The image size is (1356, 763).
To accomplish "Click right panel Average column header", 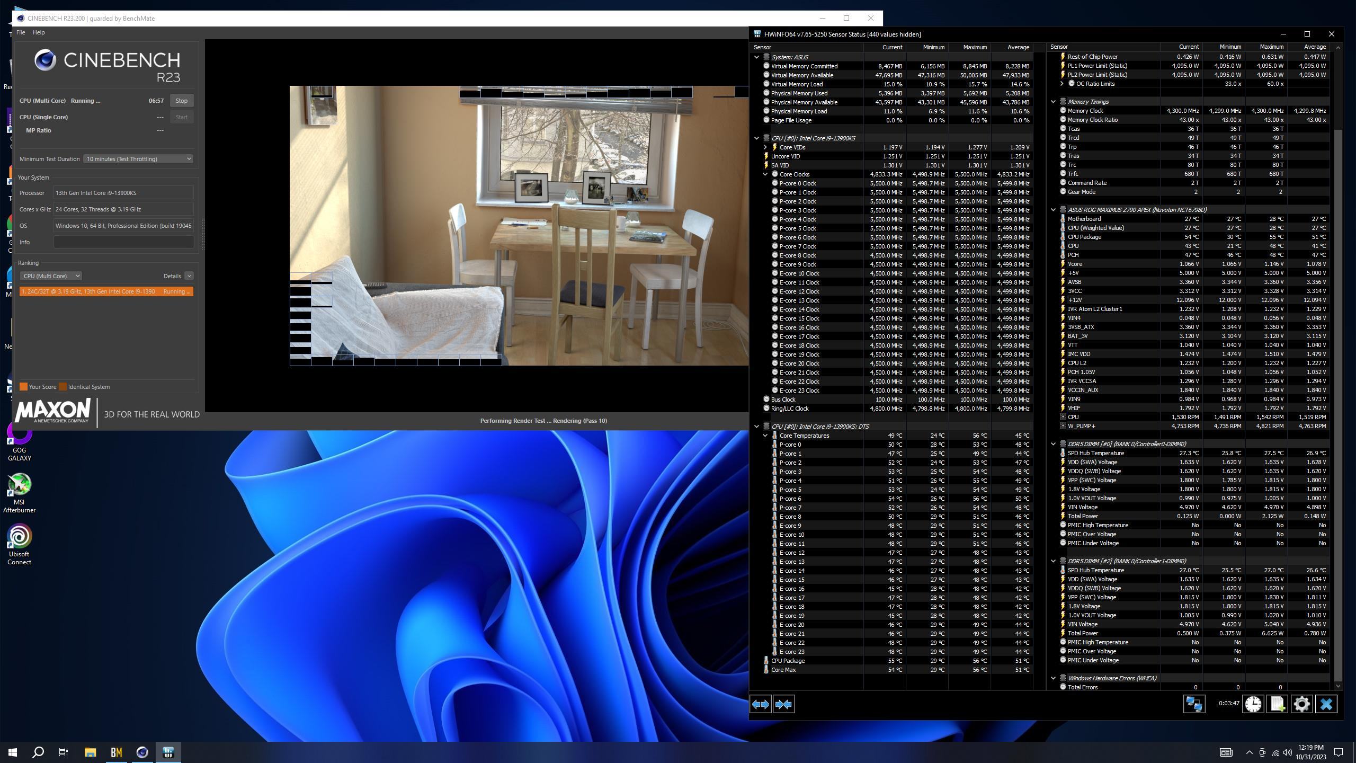I will pyautogui.click(x=1308, y=47).
